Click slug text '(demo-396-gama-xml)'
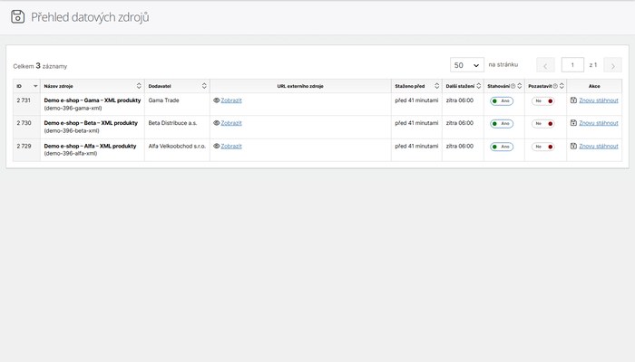The height and width of the screenshot is (362, 635). pyautogui.click(x=73, y=109)
